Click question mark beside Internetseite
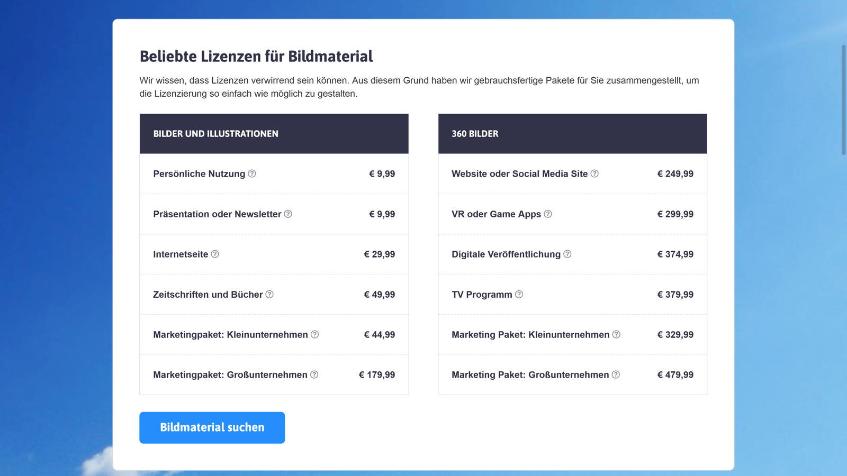The height and width of the screenshot is (476, 847). coord(215,254)
